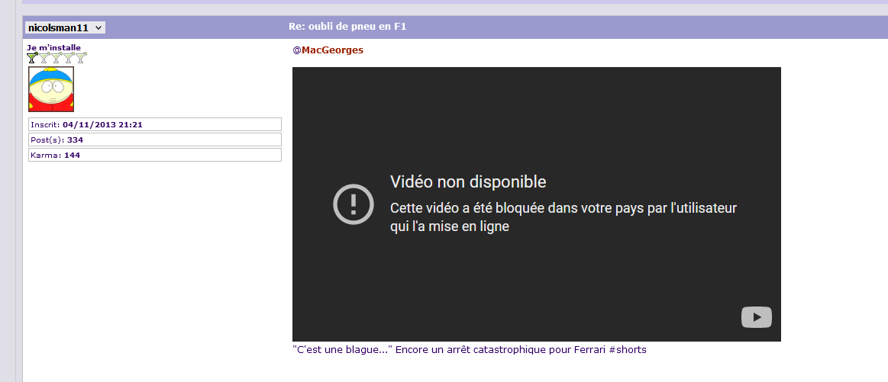Click the YouTube logo in video player

point(756,317)
